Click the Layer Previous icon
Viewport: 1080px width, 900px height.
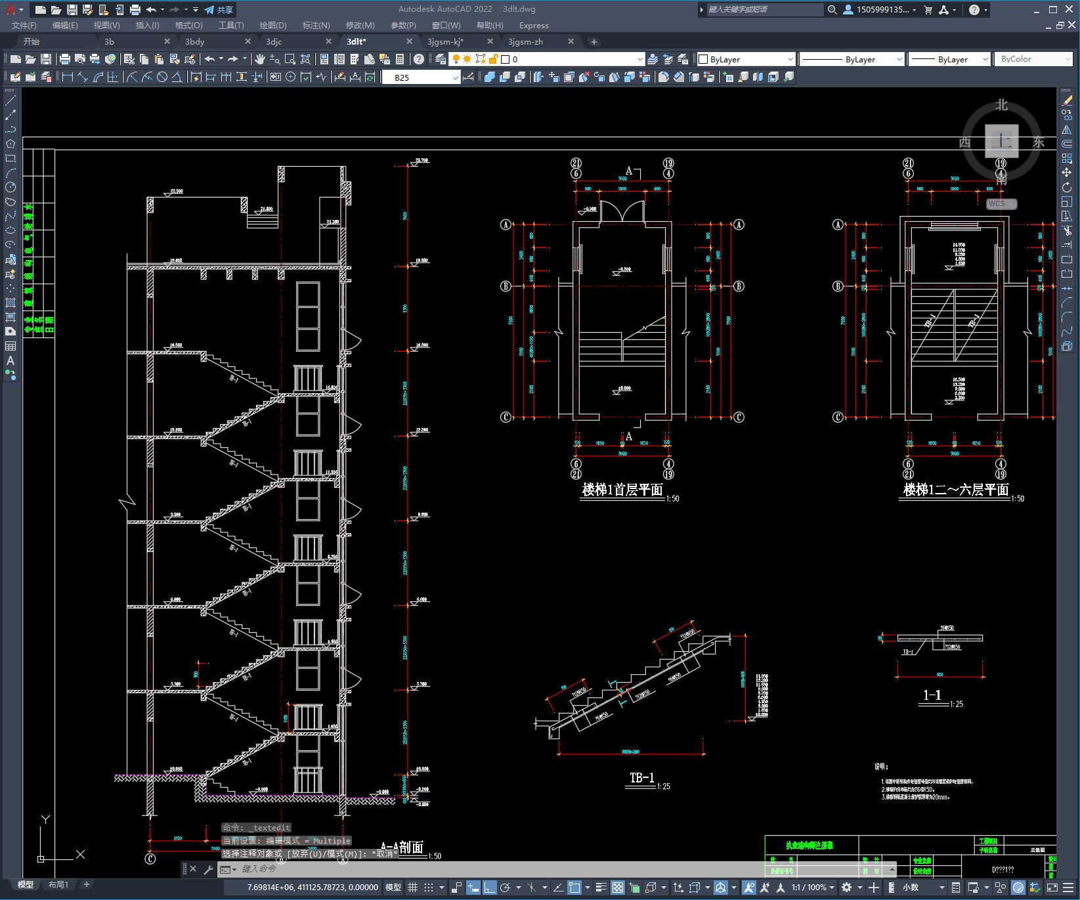pyautogui.click(x=668, y=59)
